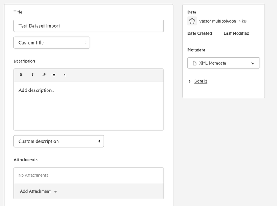
Task: Click the Vector Multipolygon data label
Action: 217,21
